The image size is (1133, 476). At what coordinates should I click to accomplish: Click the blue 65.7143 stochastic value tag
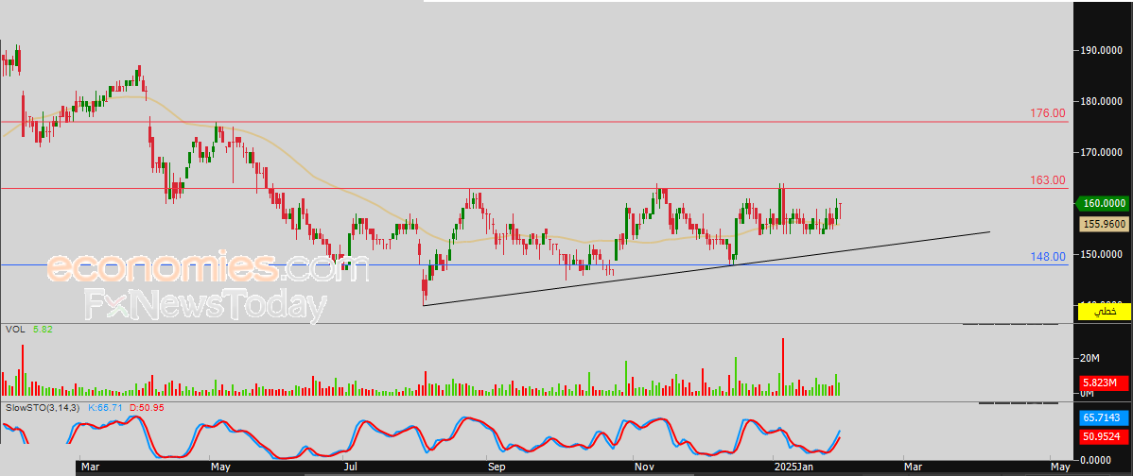click(x=1105, y=417)
